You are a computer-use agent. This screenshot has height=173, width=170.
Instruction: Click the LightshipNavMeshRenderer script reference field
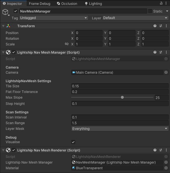[x=117, y=157]
